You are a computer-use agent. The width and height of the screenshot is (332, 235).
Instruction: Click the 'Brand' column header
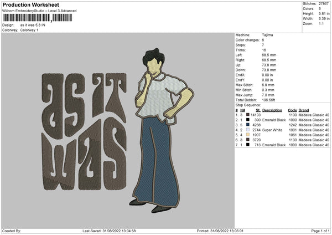[304, 110]
